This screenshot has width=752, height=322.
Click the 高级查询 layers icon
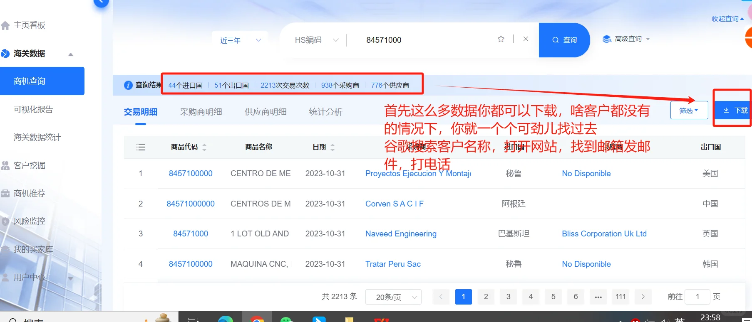pyautogui.click(x=607, y=39)
